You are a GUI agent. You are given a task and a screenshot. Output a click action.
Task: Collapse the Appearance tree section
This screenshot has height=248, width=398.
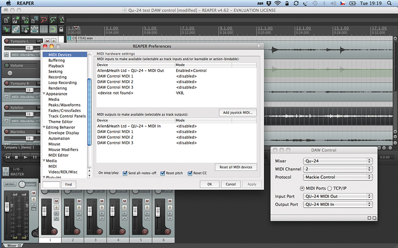coord(44,94)
